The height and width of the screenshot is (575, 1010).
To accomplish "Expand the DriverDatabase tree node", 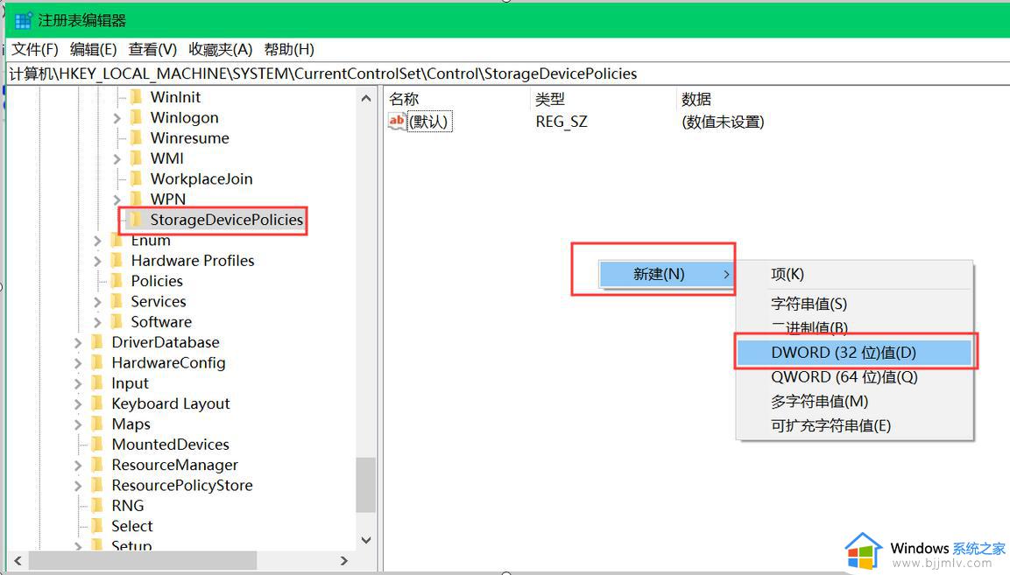I will pyautogui.click(x=78, y=343).
